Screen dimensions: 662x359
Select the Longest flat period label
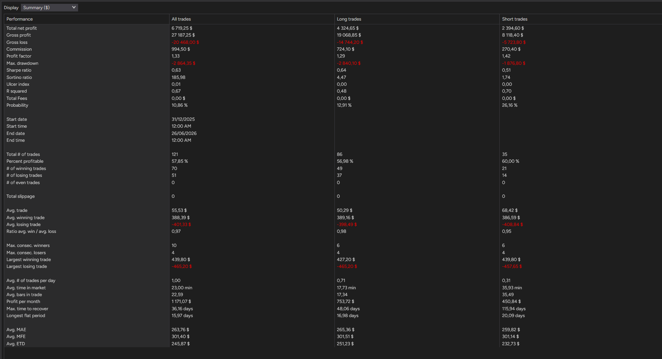coord(26,316)
